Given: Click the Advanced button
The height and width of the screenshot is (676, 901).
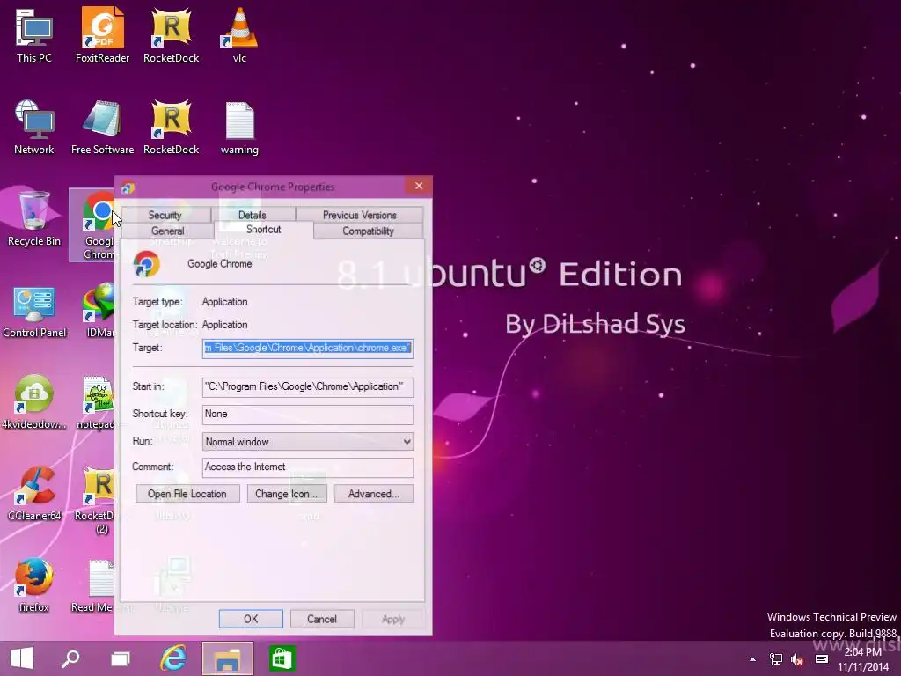Looking at the screenshot, I should click(373, 494).
